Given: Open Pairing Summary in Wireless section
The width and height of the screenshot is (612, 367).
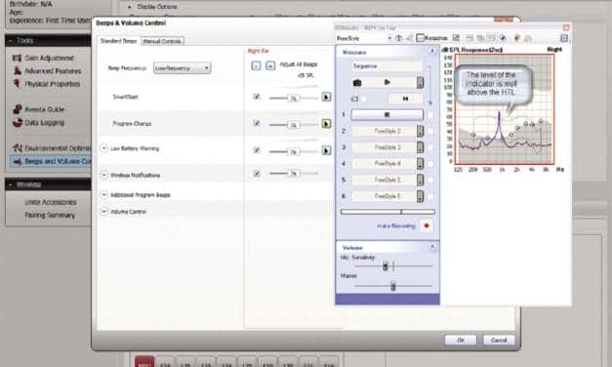Looking at the screenshot, I should pyautogui.click(x=50, y=215).
